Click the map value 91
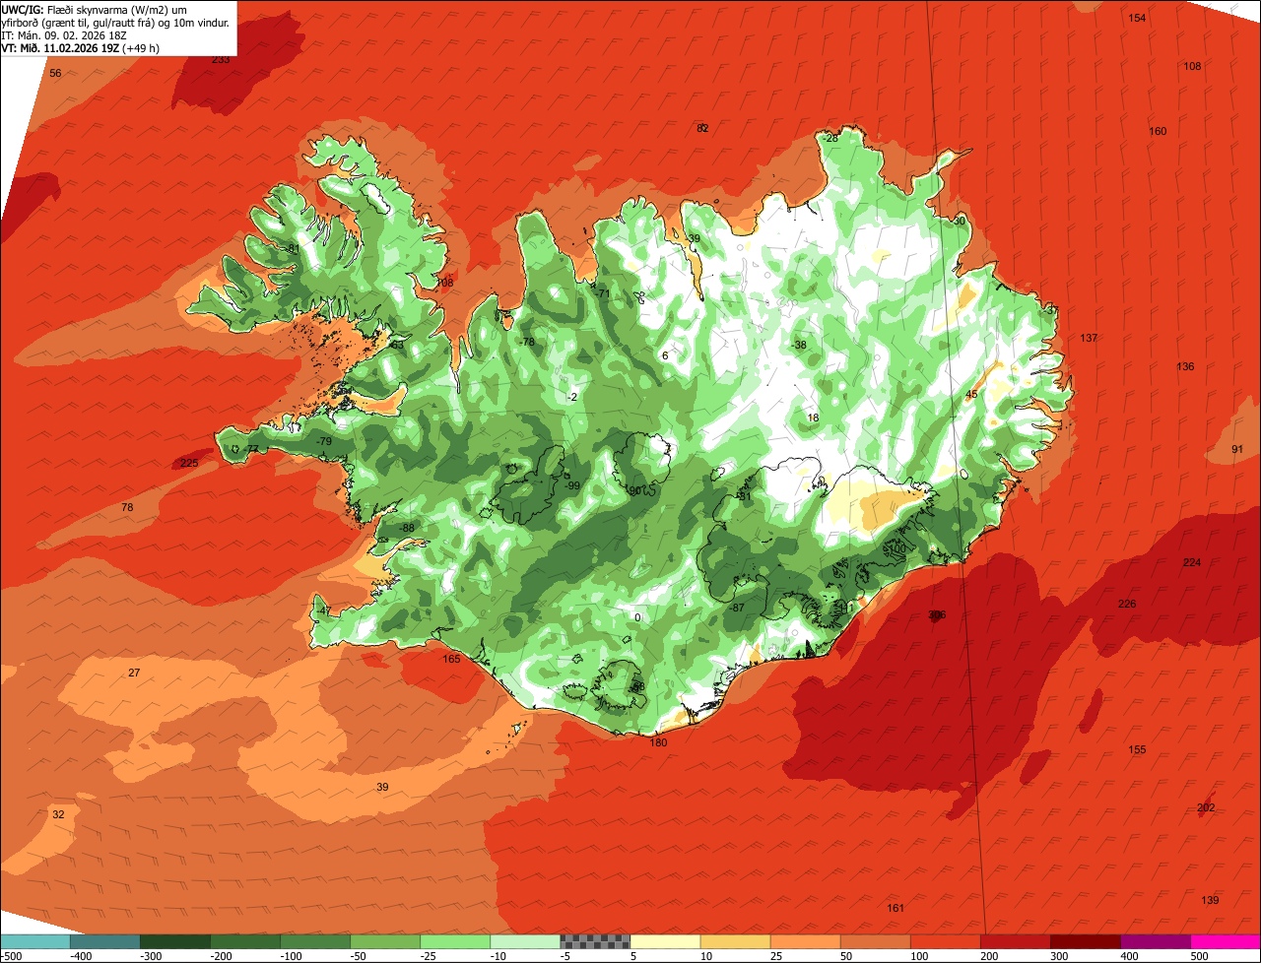The image size is (1261, 963). (x=1237, y=450)
